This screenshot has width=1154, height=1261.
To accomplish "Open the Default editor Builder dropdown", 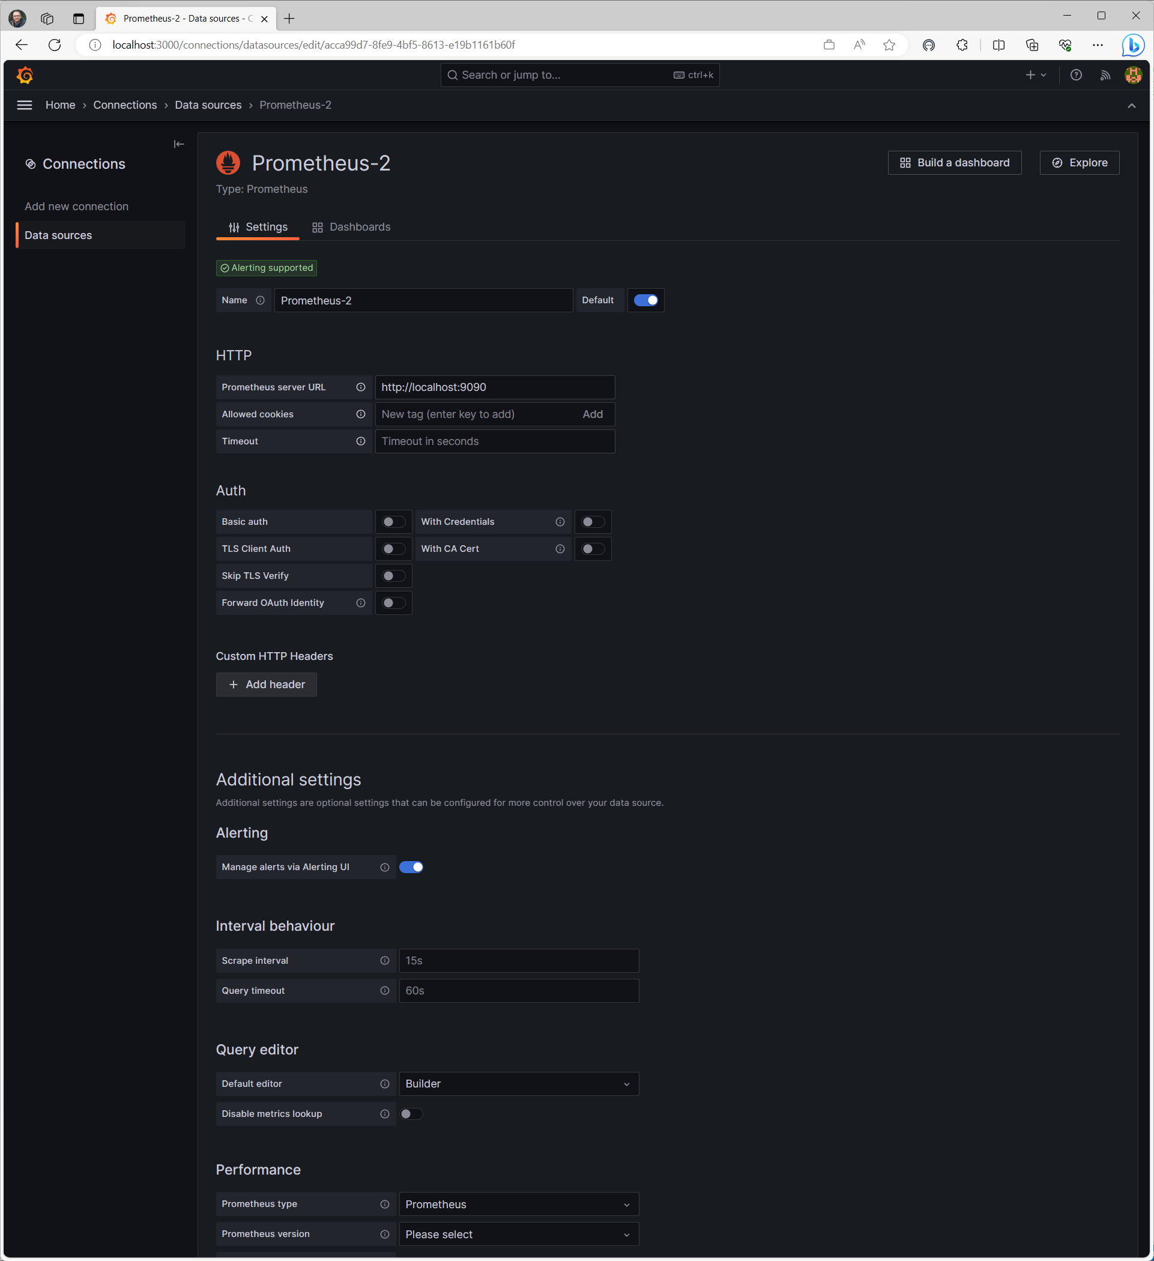I will (x=519, y=1084).
